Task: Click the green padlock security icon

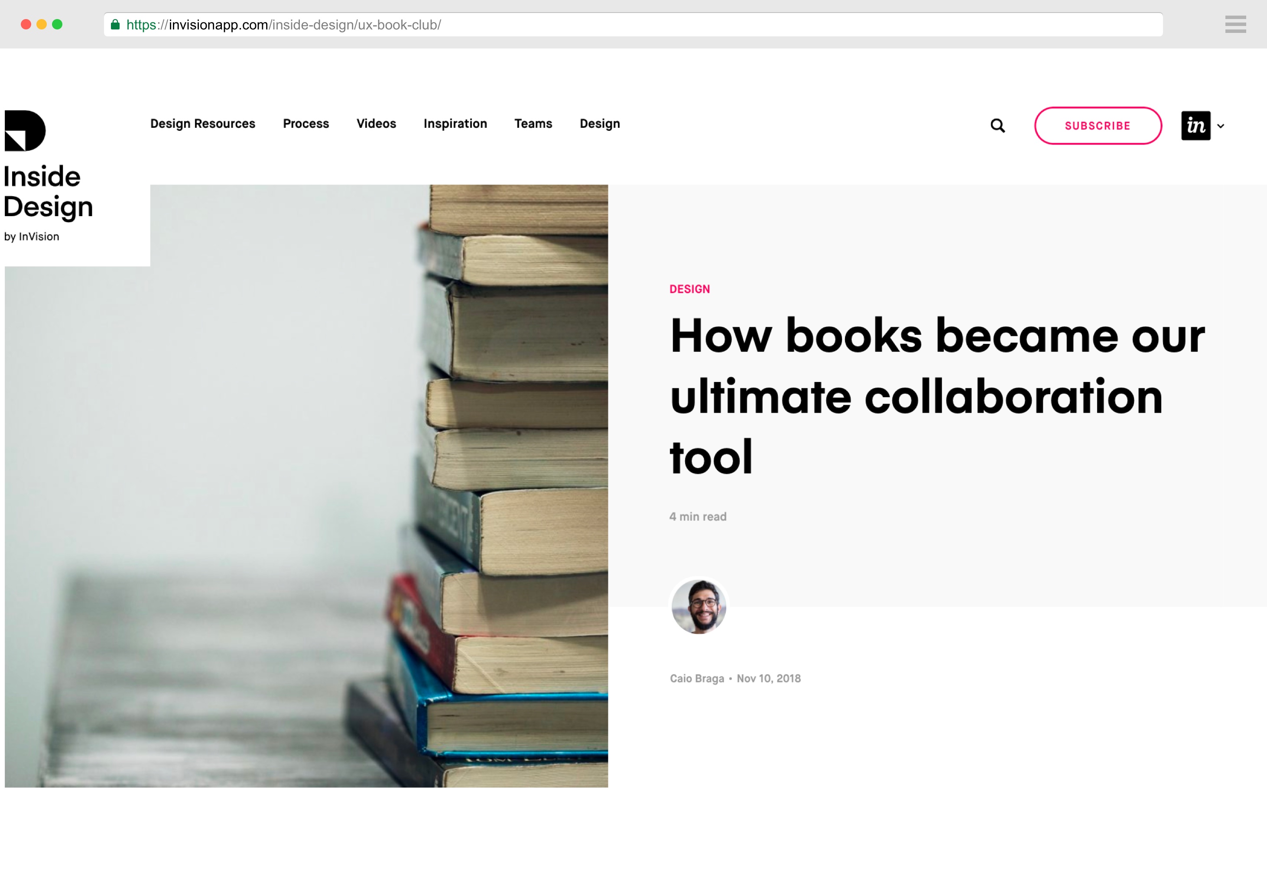Action: pos(115,25)
